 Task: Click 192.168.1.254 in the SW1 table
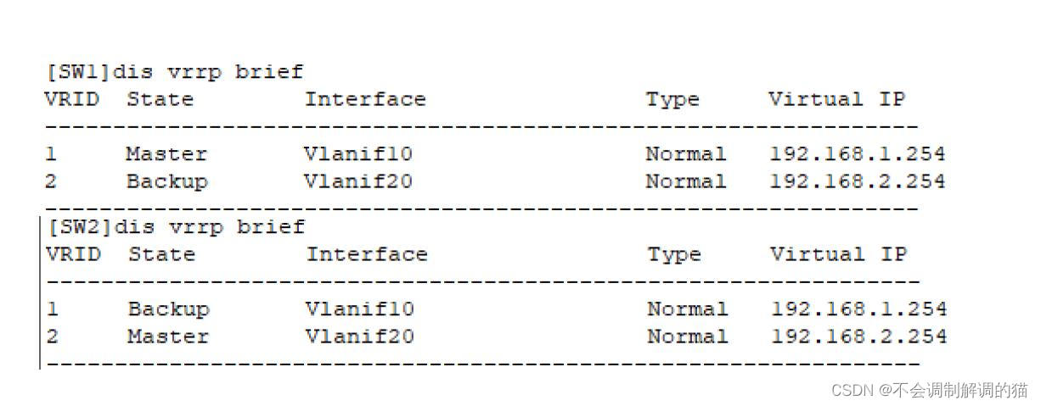(857, 154)
